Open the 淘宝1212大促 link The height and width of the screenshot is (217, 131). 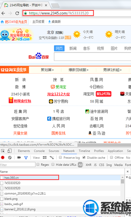pyautogui.click(x=58, y=94)
